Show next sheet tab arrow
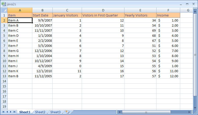Screen dimensions: 198x115 (x=11, y=112)
